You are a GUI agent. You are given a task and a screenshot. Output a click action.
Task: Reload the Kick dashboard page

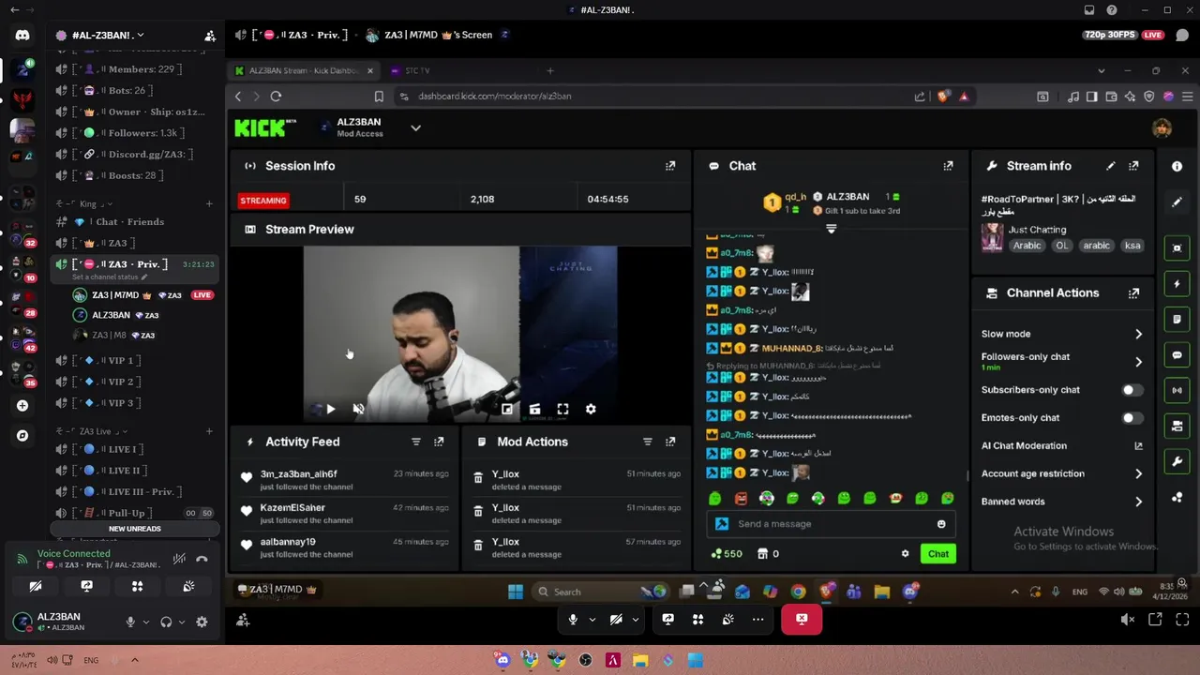click(x=276, y=97)
